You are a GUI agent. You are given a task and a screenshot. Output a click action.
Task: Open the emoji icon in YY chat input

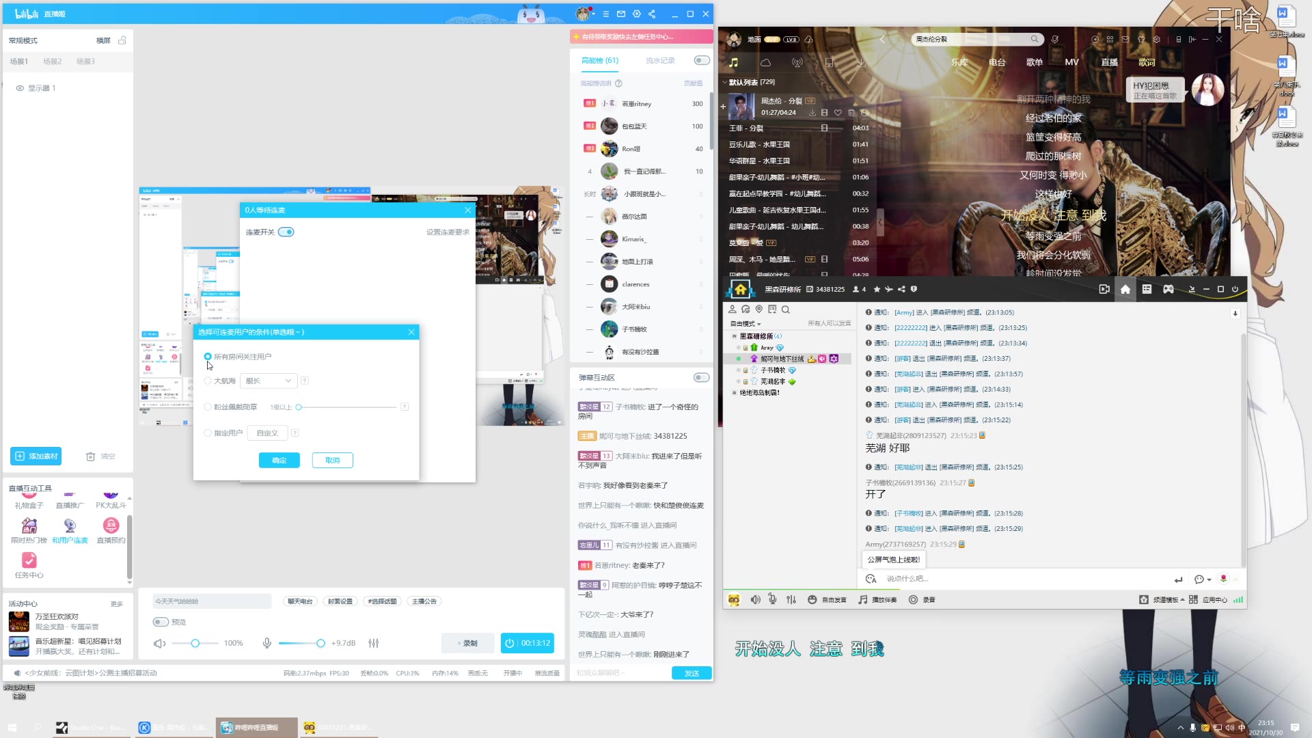coord(871,579)
